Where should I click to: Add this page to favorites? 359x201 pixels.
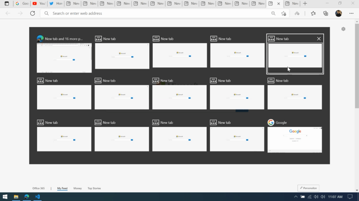(283, 13)
